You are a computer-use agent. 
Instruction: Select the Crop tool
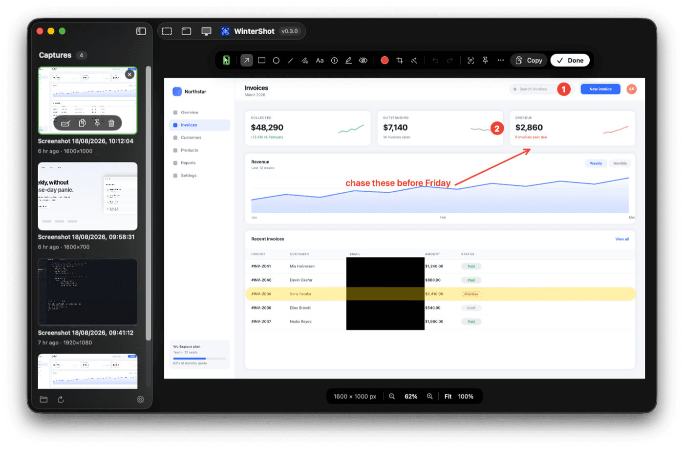pos(400,60)
